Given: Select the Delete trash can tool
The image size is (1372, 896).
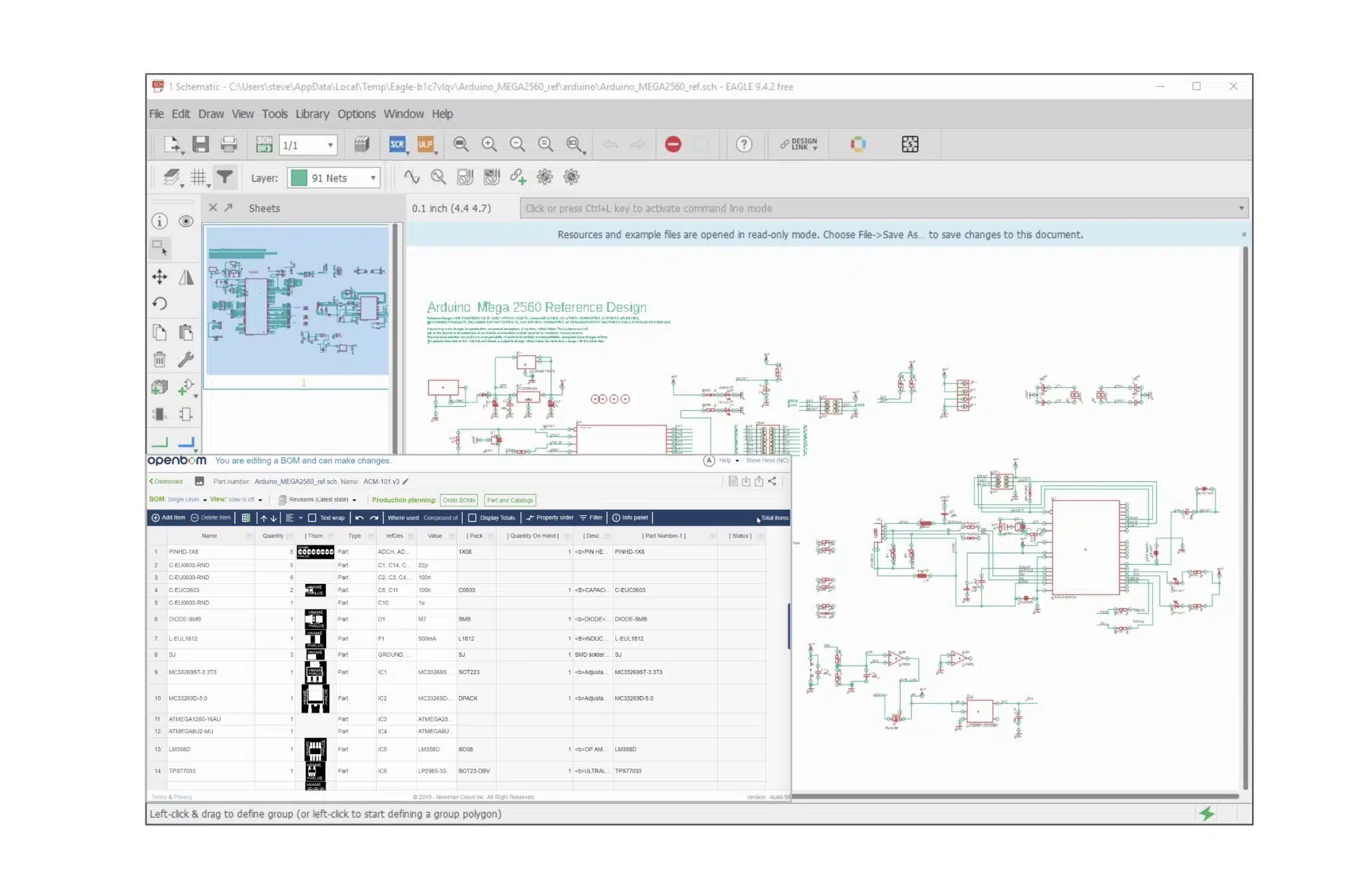Looking at the screenshot, I should [159, 360].
